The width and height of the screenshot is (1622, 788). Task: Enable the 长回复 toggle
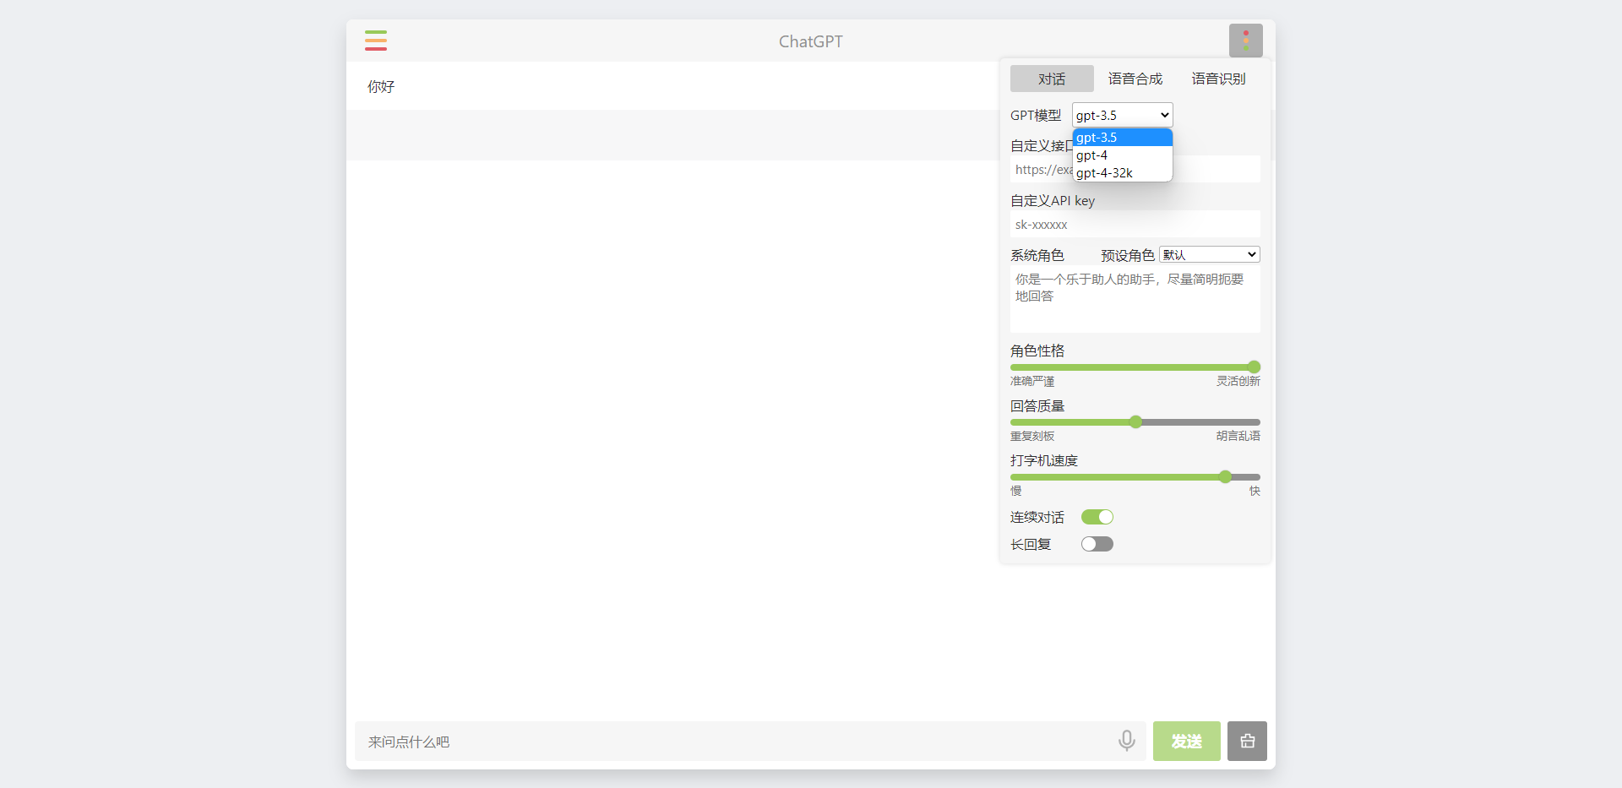pyautogui.click(x=1097, y=544)
